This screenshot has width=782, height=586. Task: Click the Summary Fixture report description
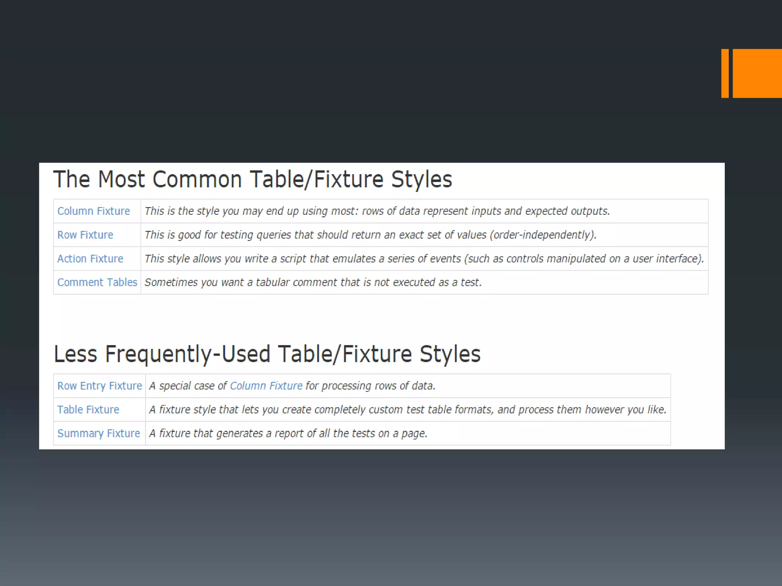(288, 433)
